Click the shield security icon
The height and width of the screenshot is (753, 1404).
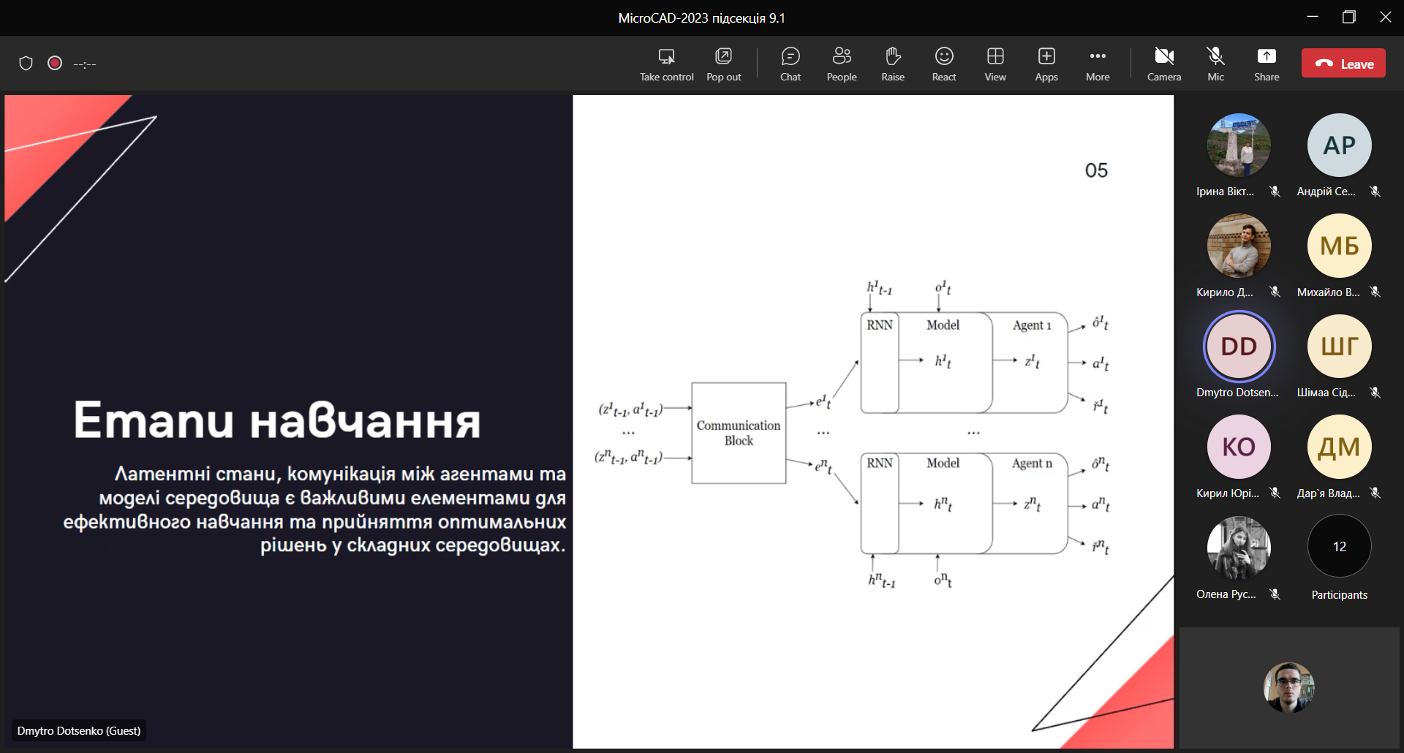26,64
